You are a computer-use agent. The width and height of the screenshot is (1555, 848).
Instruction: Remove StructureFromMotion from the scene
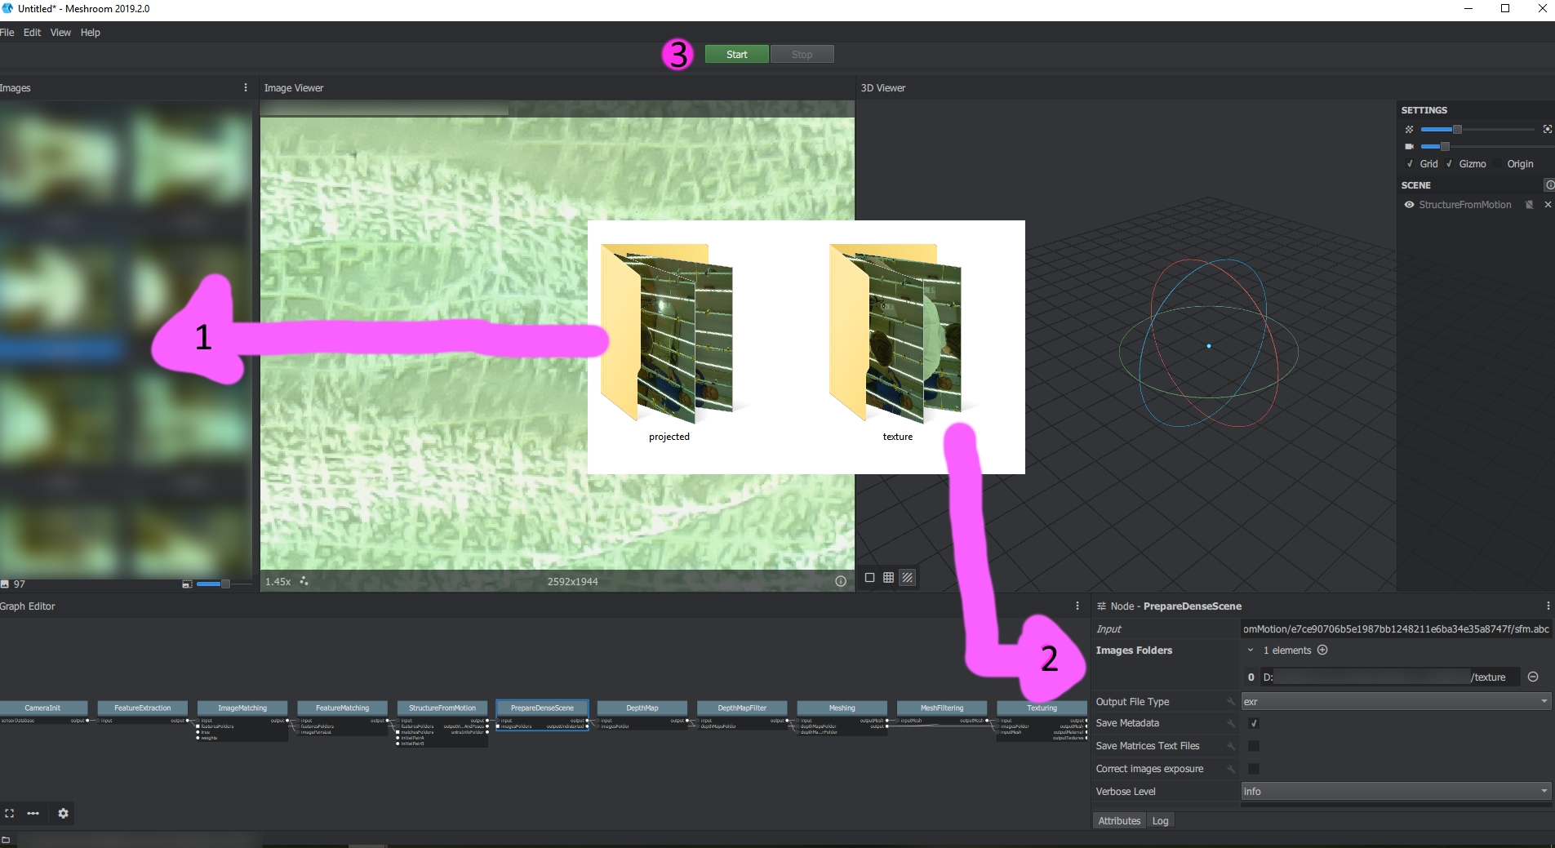point(1548,205)
